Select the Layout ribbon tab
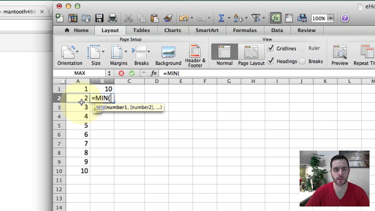 coord(110,30)
